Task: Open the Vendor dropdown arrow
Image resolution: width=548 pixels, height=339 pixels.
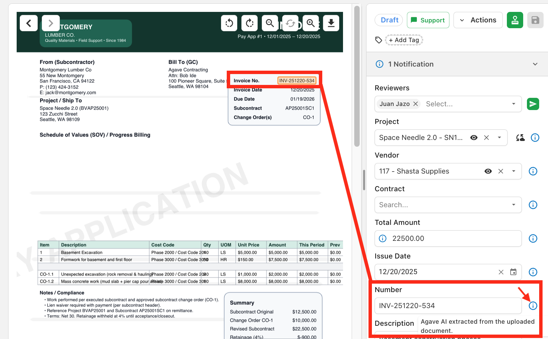Action: pos(514,171)
